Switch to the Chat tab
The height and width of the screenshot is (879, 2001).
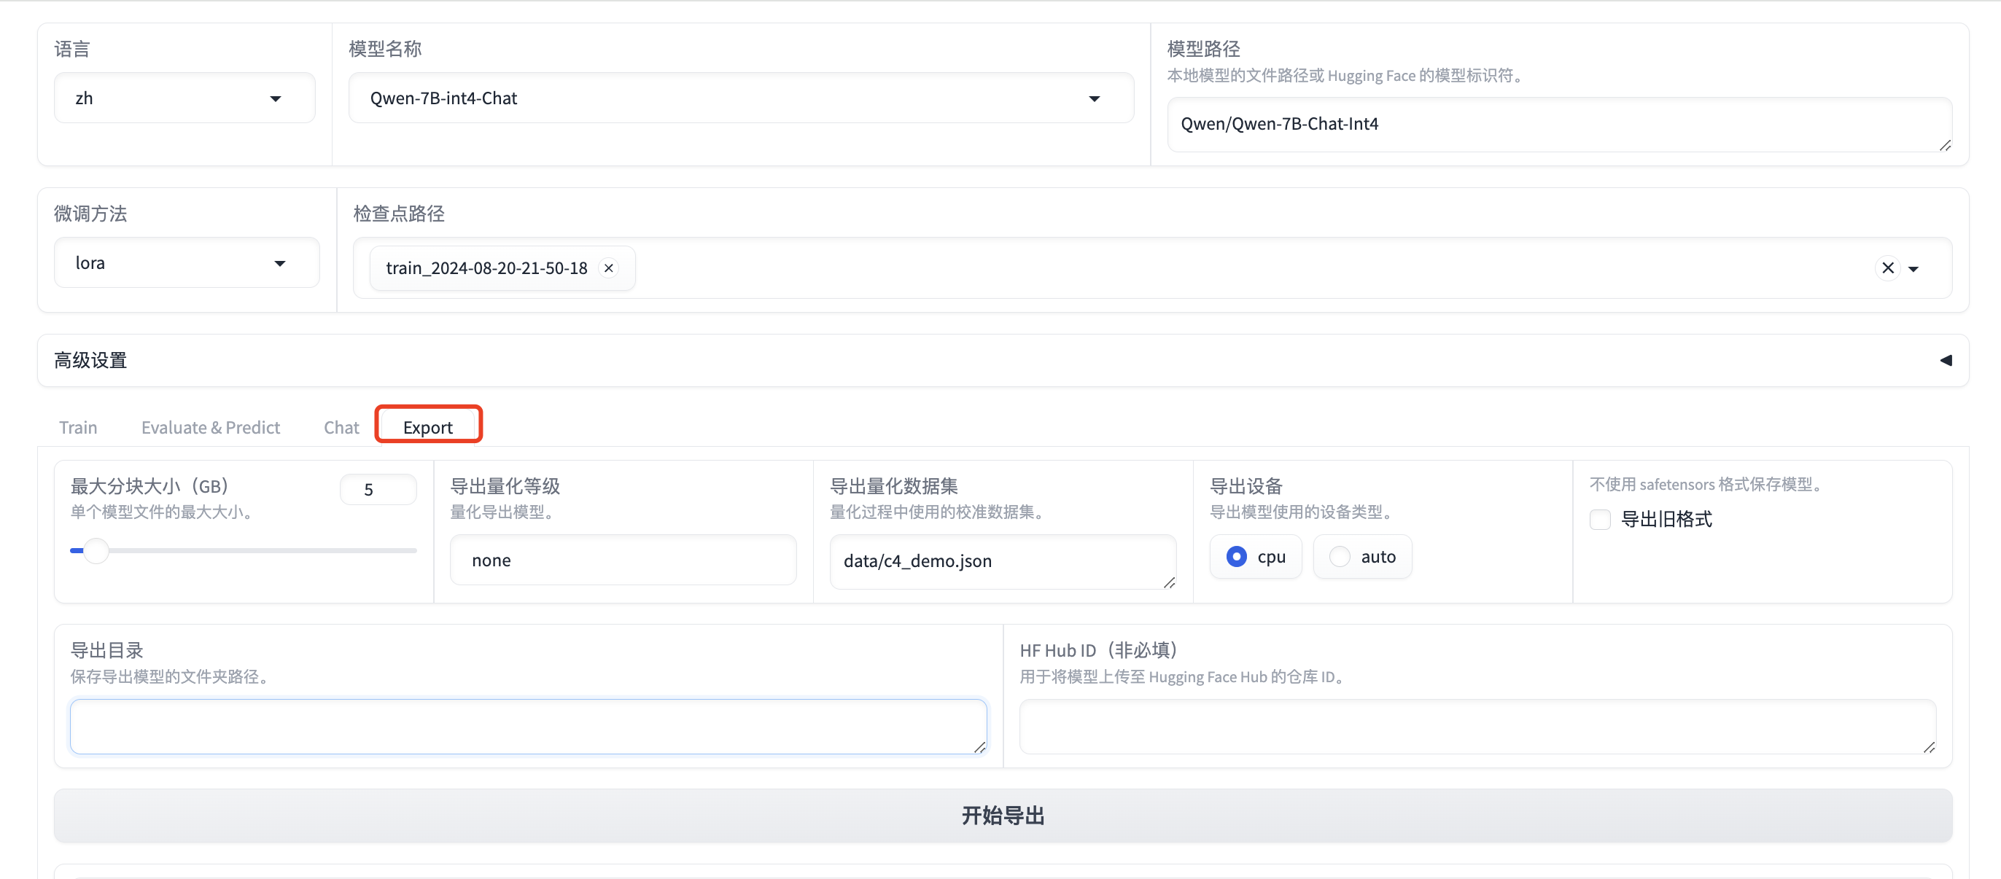(x=341, y=428)
